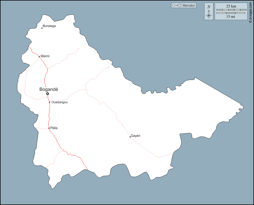This screenshot has width=254, height=205.
Task: Click the Piéla town dot marker
Action: click(49, 128)
